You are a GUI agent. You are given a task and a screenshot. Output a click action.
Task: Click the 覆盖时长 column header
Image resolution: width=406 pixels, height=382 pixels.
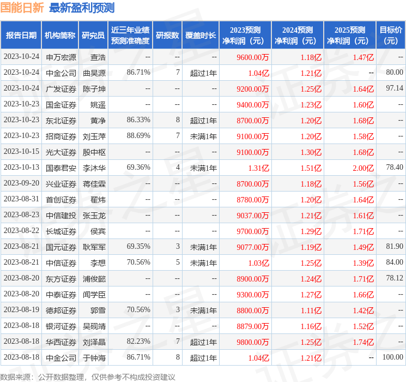201,35
